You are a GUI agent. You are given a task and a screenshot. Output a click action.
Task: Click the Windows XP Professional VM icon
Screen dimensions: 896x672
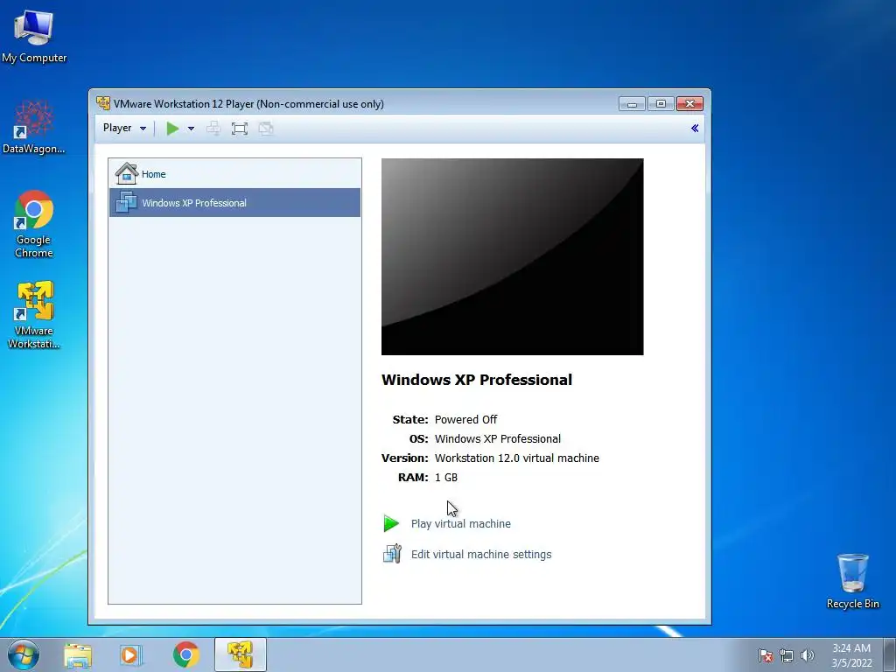coord(126,202)
